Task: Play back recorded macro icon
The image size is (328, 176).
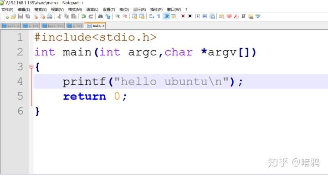Action: [197, 16]
